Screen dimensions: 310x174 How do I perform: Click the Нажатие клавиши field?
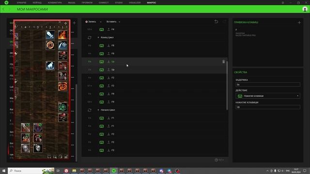[268, 107]
